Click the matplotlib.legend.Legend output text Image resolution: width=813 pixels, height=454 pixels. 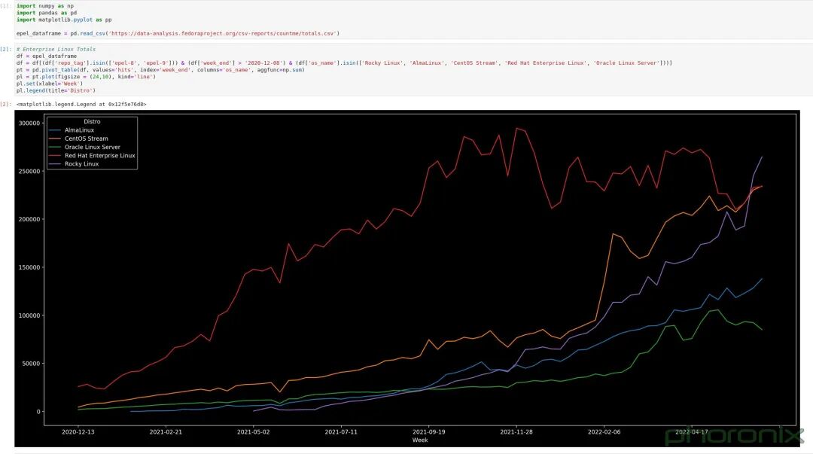tap(81, 105)
